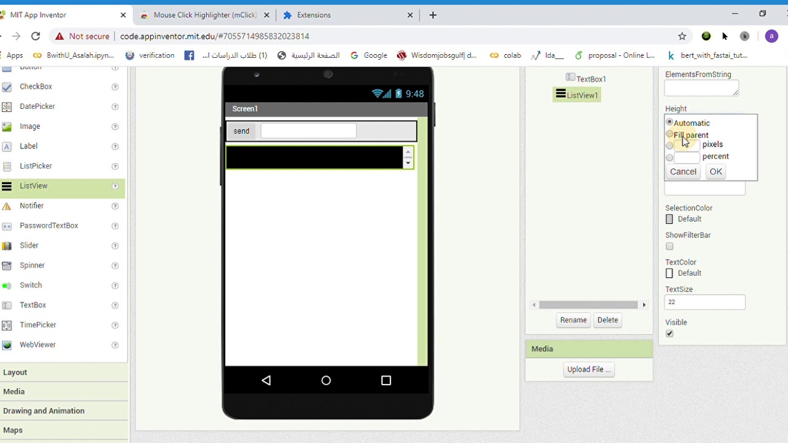The height and width of the screenshot is (443, 788).
Task: Select pixels height radio button
Action: pyautogui.click(x=670, y=146)
